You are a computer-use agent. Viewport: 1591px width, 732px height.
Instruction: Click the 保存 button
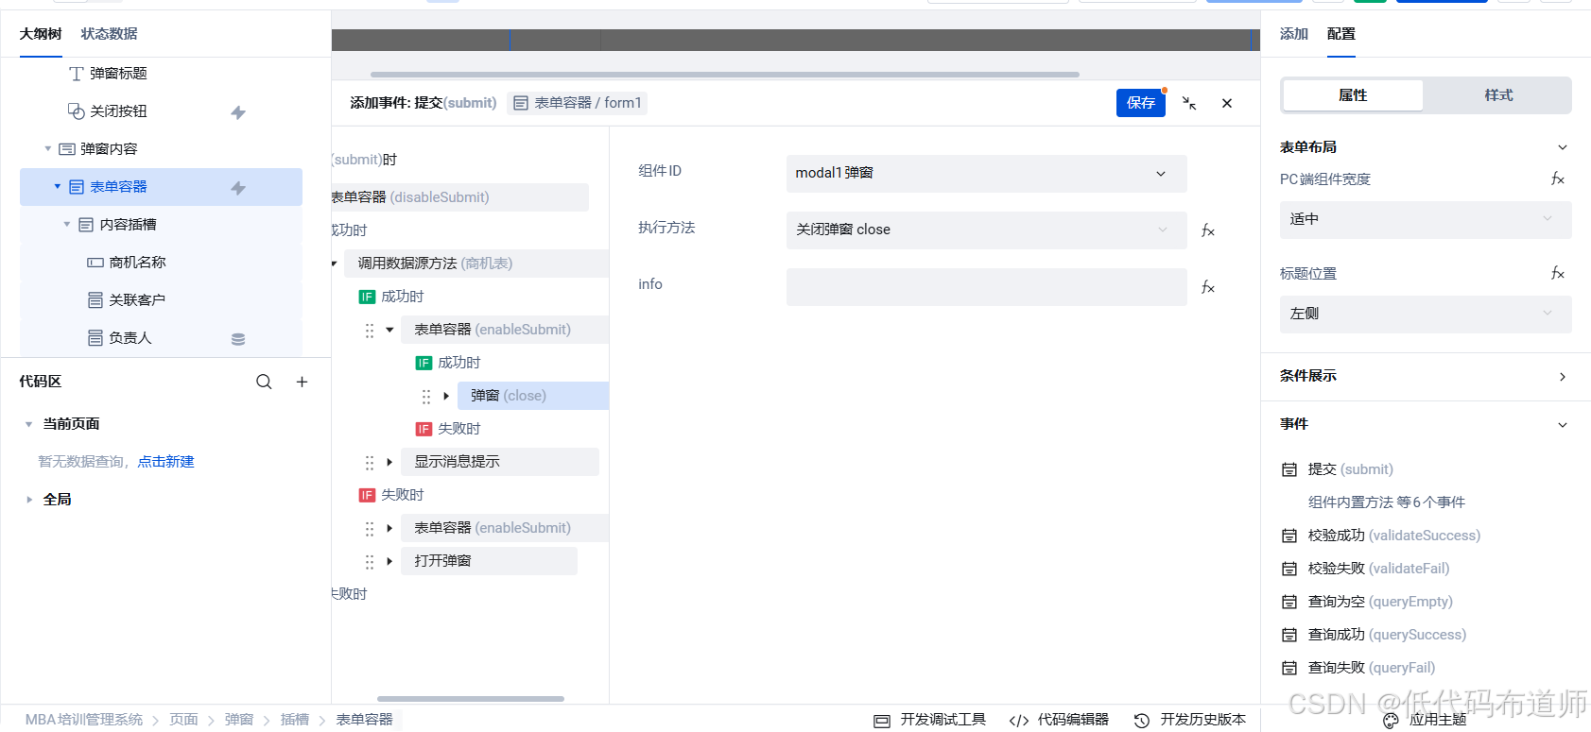(1141, 103)
